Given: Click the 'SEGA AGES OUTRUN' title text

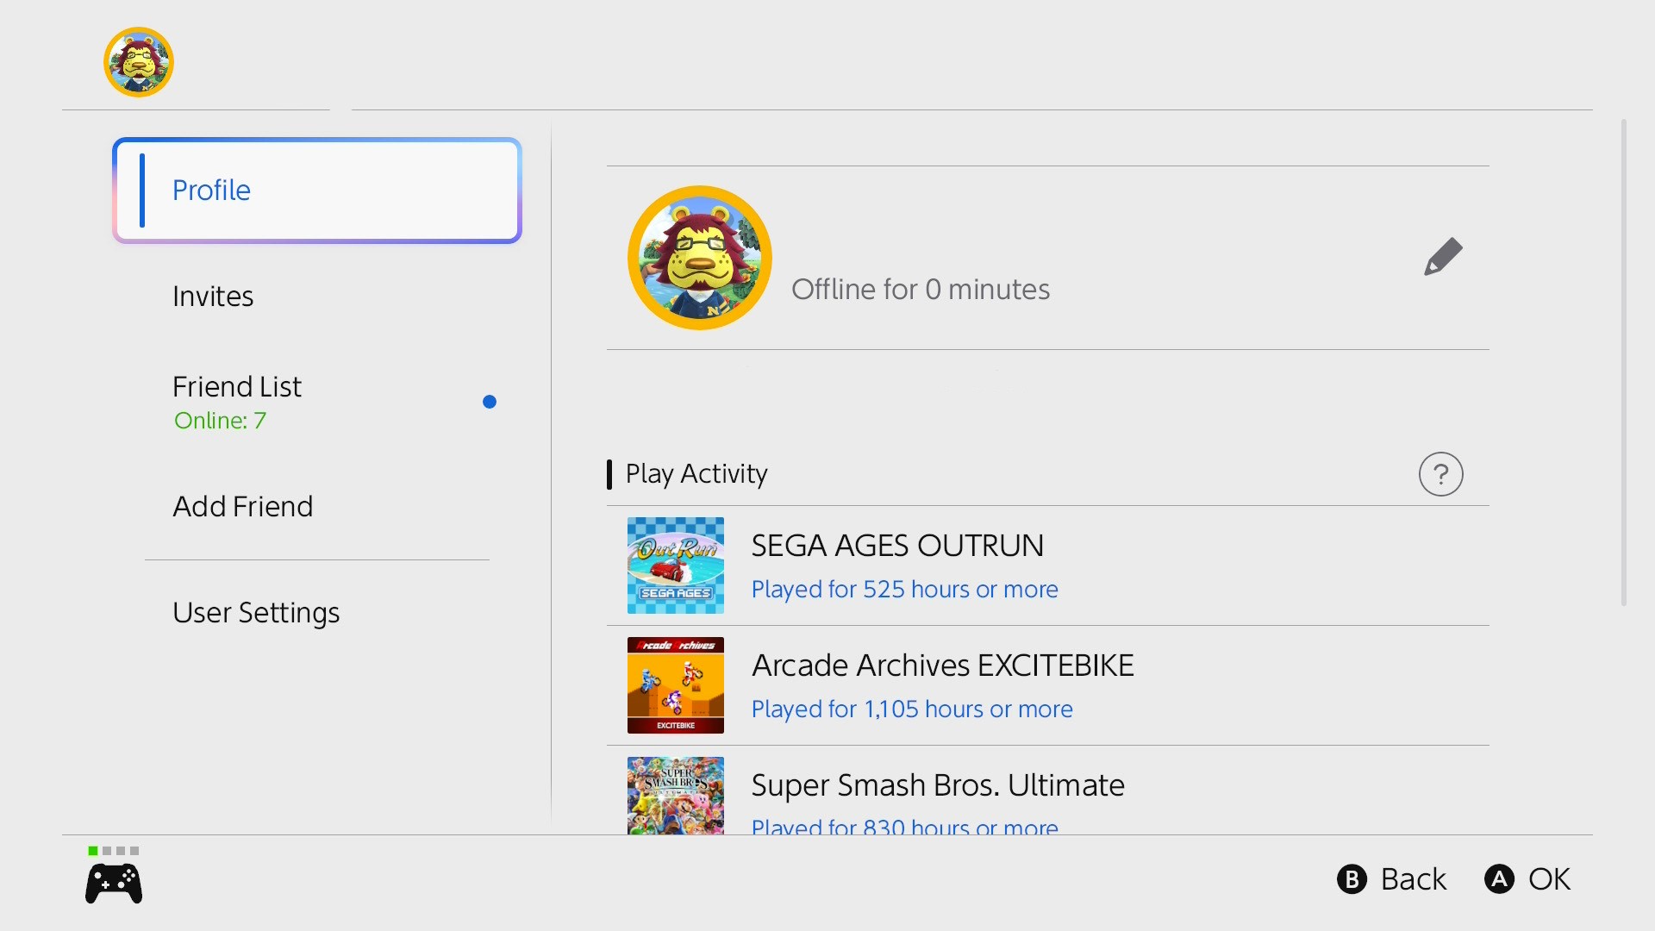Looking at the screenshot, I should point(897,546).
